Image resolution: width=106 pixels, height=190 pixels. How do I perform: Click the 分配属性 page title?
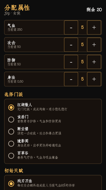pyautogui.click(x=17, y=8)
